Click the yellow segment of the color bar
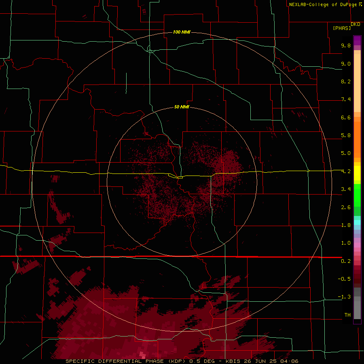 coord(357,173)
